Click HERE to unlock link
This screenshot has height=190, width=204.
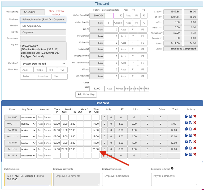56,13
